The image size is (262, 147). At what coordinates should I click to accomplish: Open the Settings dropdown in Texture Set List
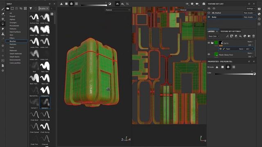click(x=251, y=9)
